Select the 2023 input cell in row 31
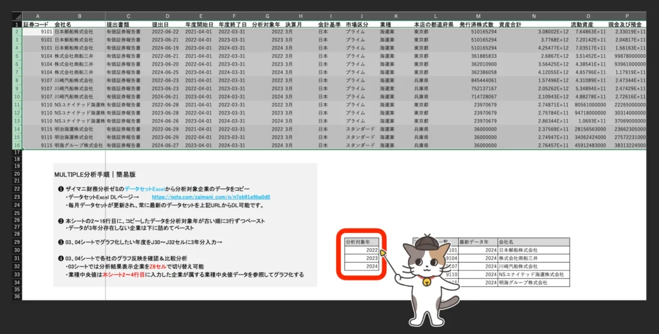Screen dimensions: 659x334 click(362, 258)
